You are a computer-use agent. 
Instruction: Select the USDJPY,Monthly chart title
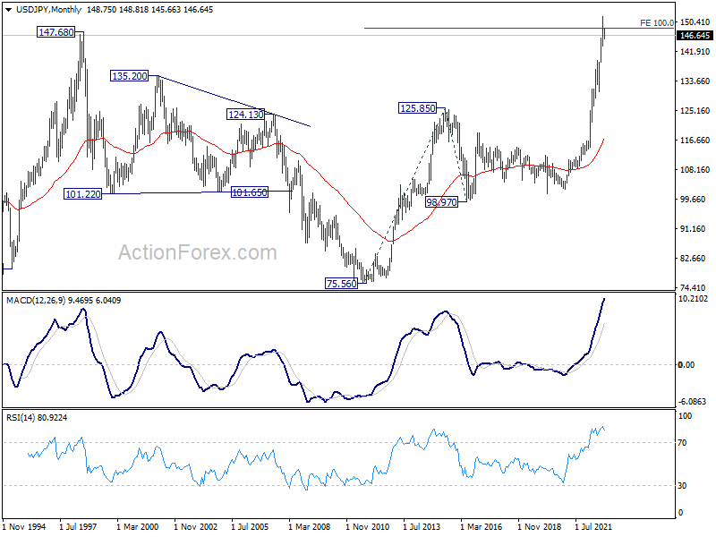48,10
